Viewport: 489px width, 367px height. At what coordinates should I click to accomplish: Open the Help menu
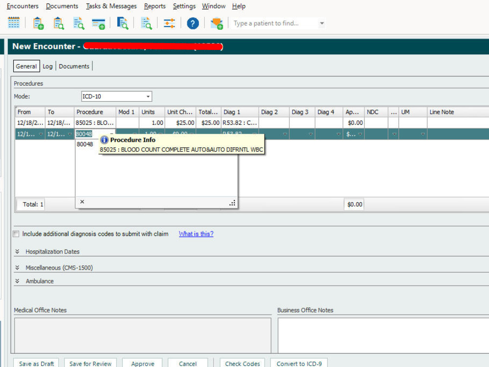[x=239, y=6]
